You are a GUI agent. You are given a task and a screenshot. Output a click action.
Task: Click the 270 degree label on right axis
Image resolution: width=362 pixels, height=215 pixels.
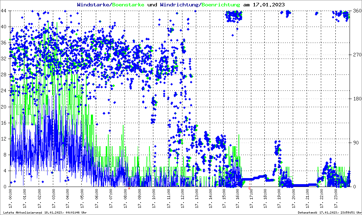[x=356, y=55]
